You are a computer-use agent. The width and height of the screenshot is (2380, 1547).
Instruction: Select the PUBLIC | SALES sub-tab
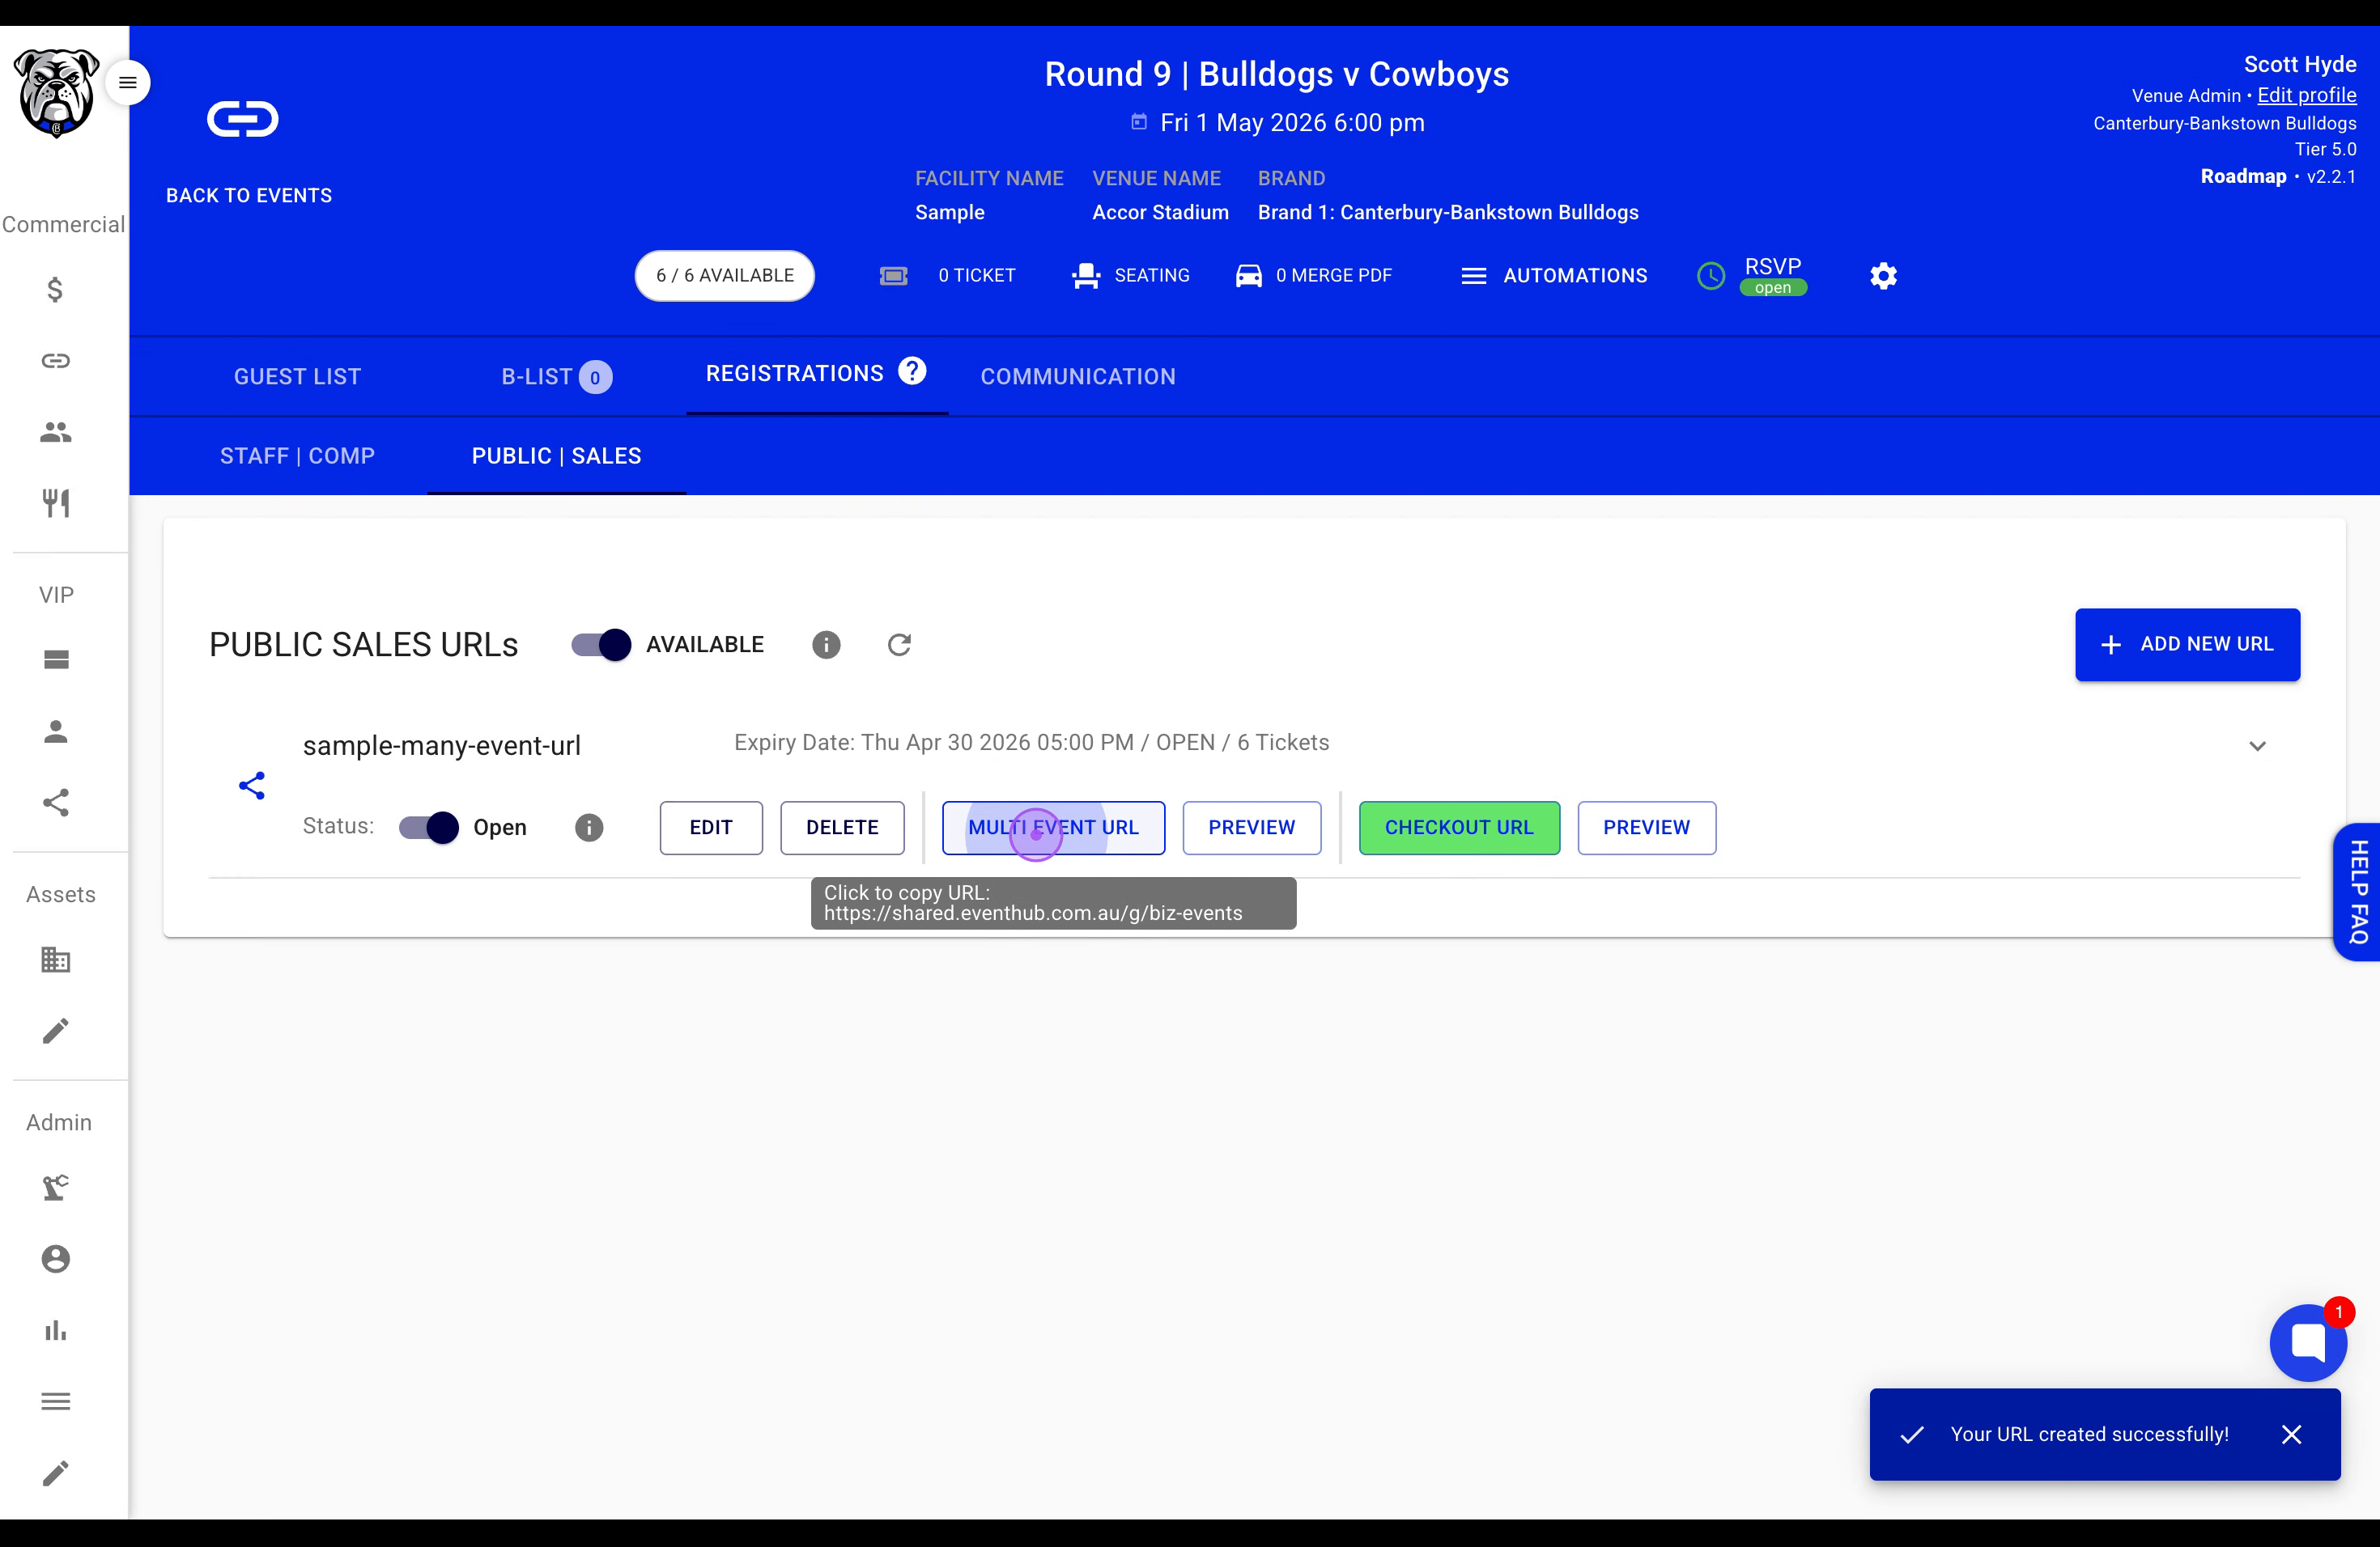tap(557, 456)
